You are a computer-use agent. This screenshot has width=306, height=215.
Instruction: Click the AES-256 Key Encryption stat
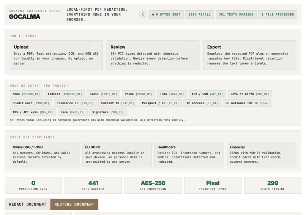coord(153,185)
